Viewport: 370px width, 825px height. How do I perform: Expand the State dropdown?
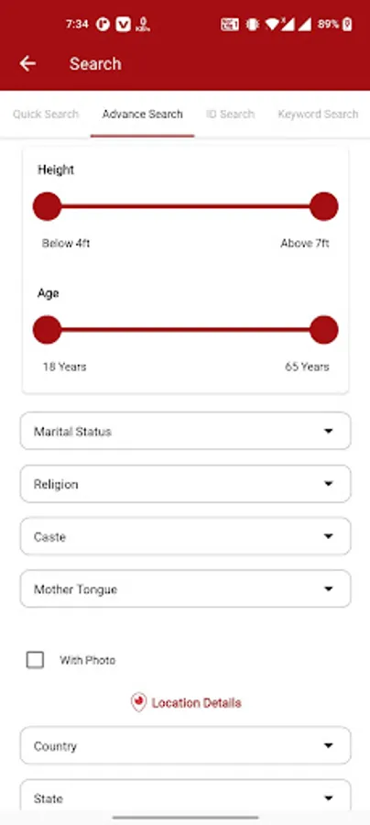point(186,796)
